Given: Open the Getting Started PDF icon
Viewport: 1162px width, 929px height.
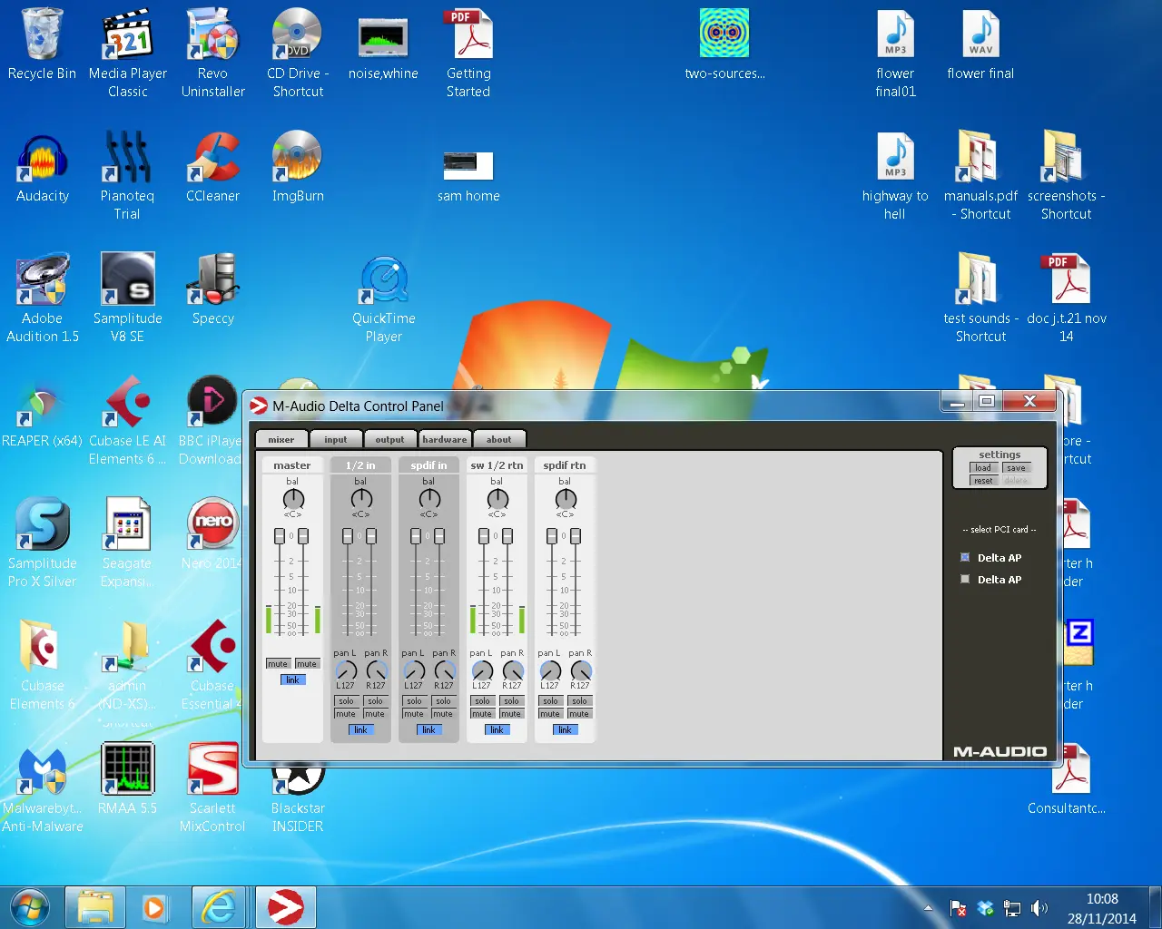Looking at the screenshot, I should tap(468, 53).
